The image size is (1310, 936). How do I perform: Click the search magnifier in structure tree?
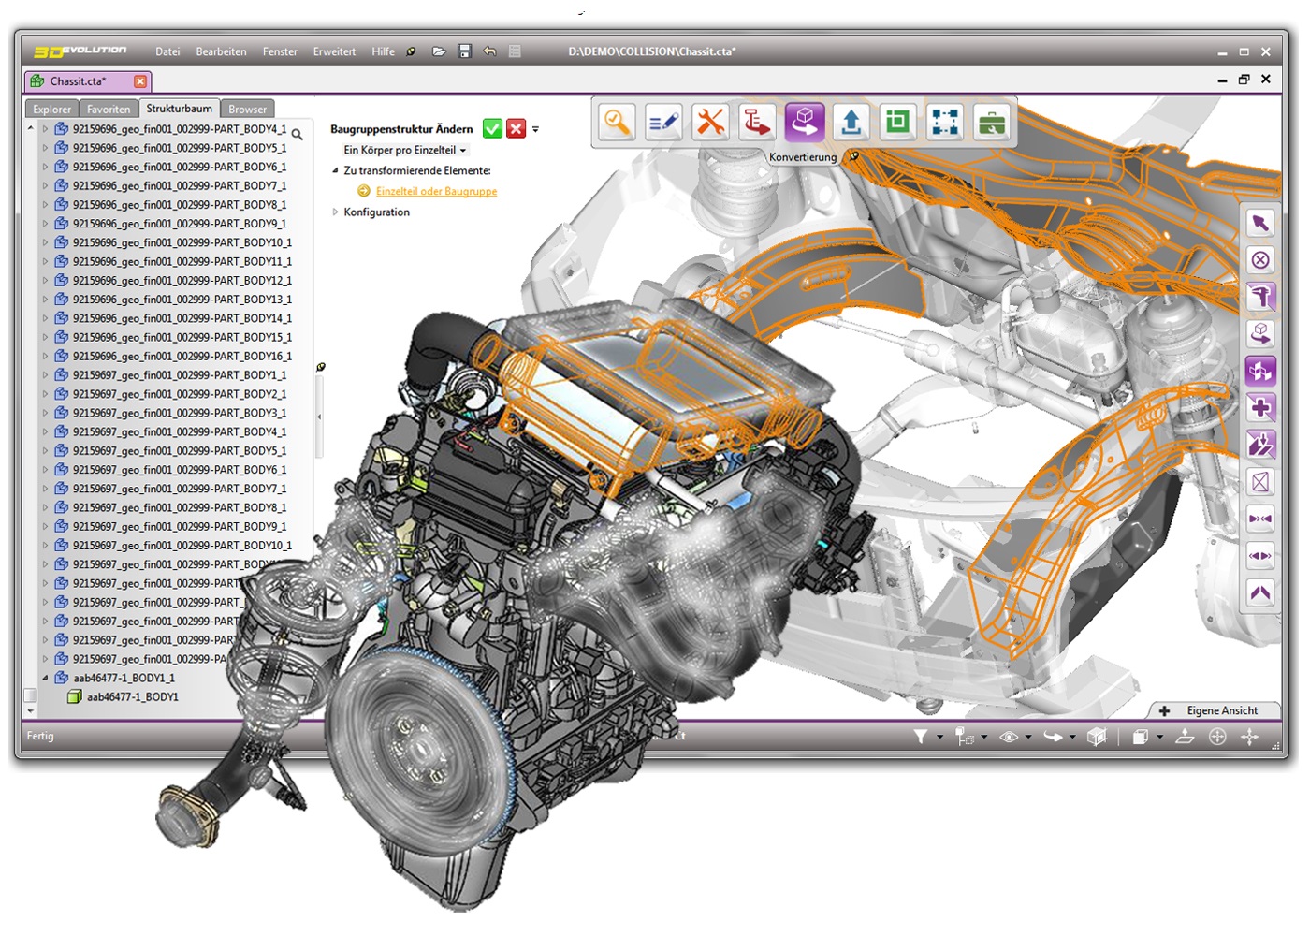(x=297, y=135)
